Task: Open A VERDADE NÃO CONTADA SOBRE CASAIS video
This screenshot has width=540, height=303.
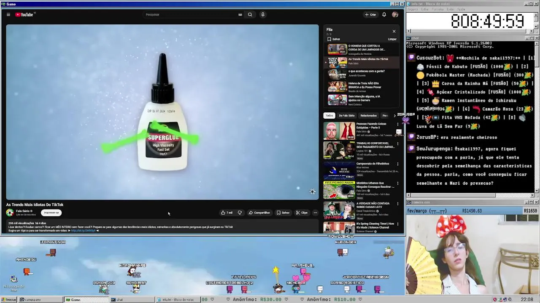Action: click(359, 210)
